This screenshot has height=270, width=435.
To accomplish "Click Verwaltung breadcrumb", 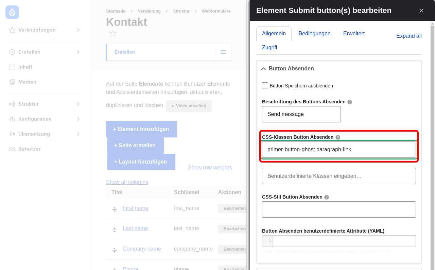I will [x=149, y=11].
